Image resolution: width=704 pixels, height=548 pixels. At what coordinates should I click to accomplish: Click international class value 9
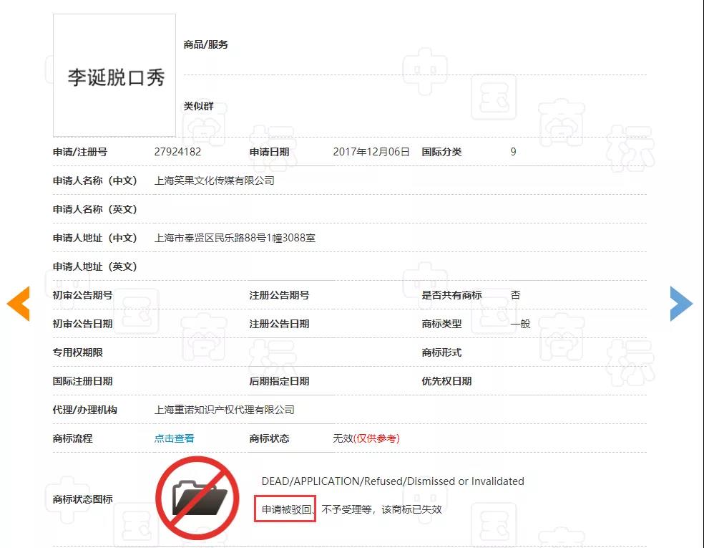pyautogui.click(x=513, y=152)
